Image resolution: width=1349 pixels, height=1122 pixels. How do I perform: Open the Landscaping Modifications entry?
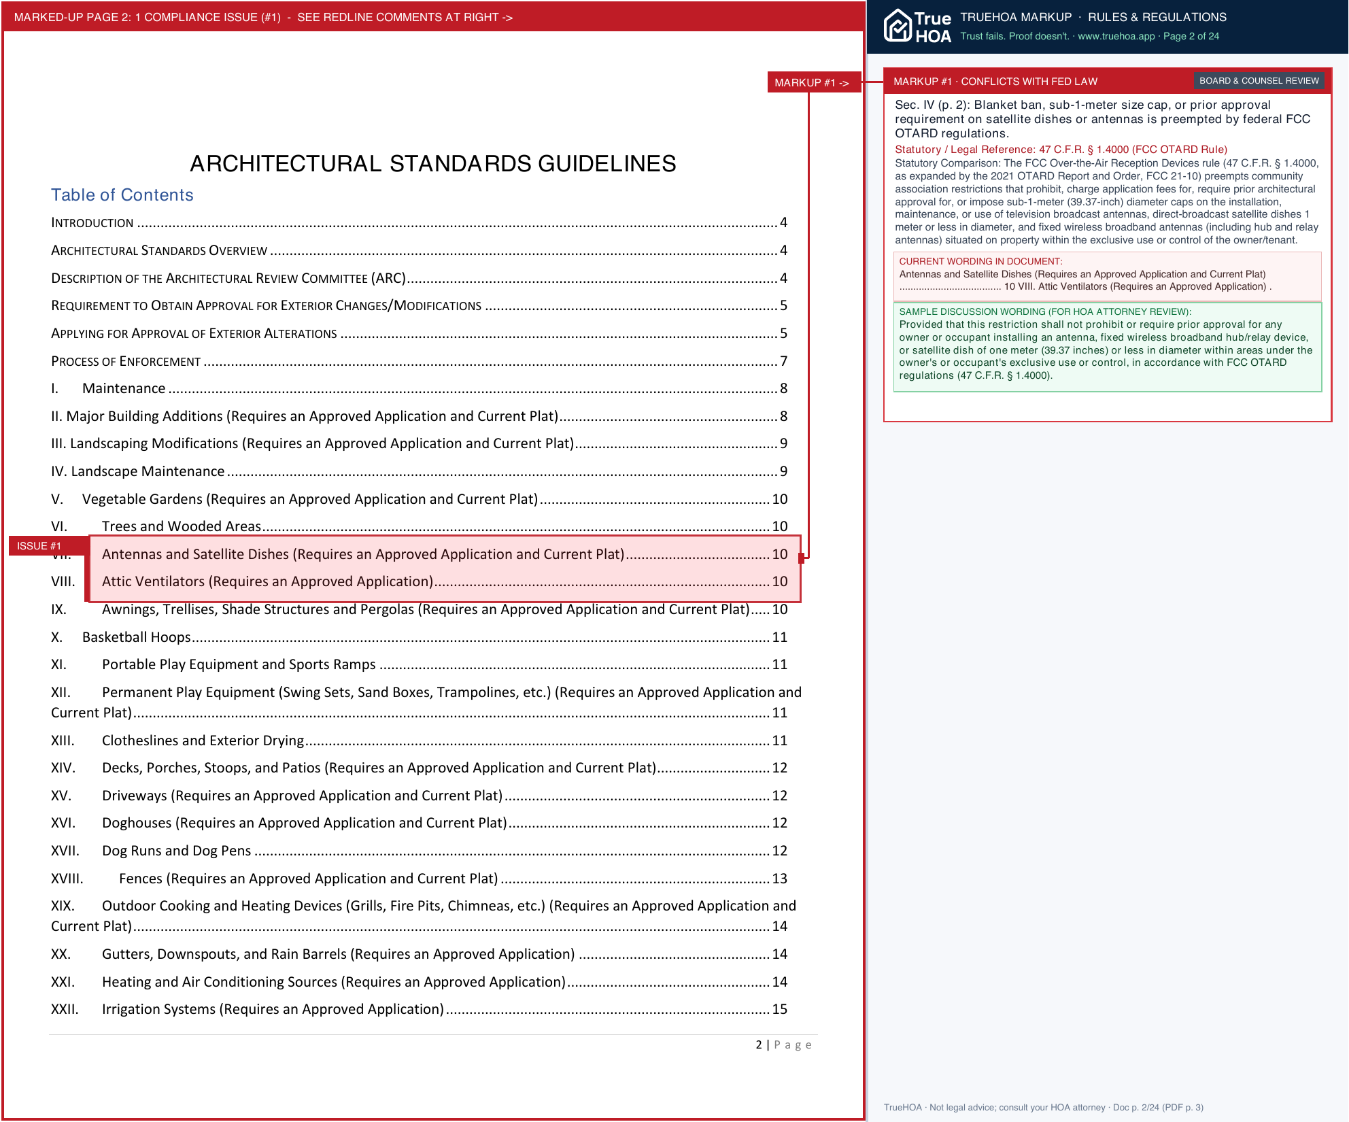tap(419, 443)
